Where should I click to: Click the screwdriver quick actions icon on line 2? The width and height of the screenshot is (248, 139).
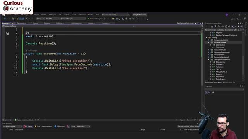click(7, 33)
